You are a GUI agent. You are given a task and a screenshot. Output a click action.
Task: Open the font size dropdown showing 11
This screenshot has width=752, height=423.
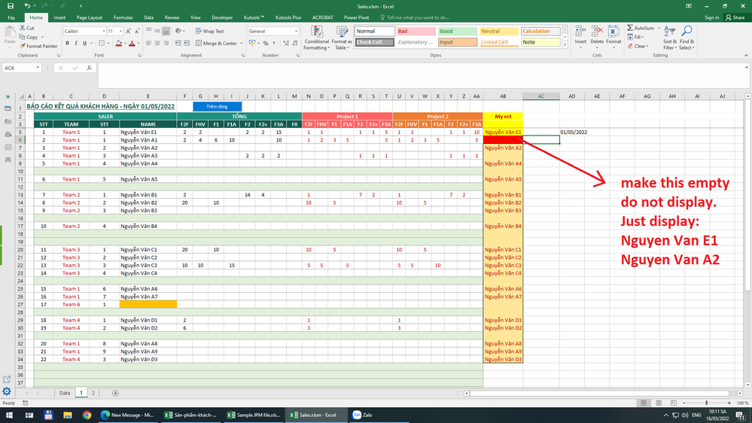(120, 31)
